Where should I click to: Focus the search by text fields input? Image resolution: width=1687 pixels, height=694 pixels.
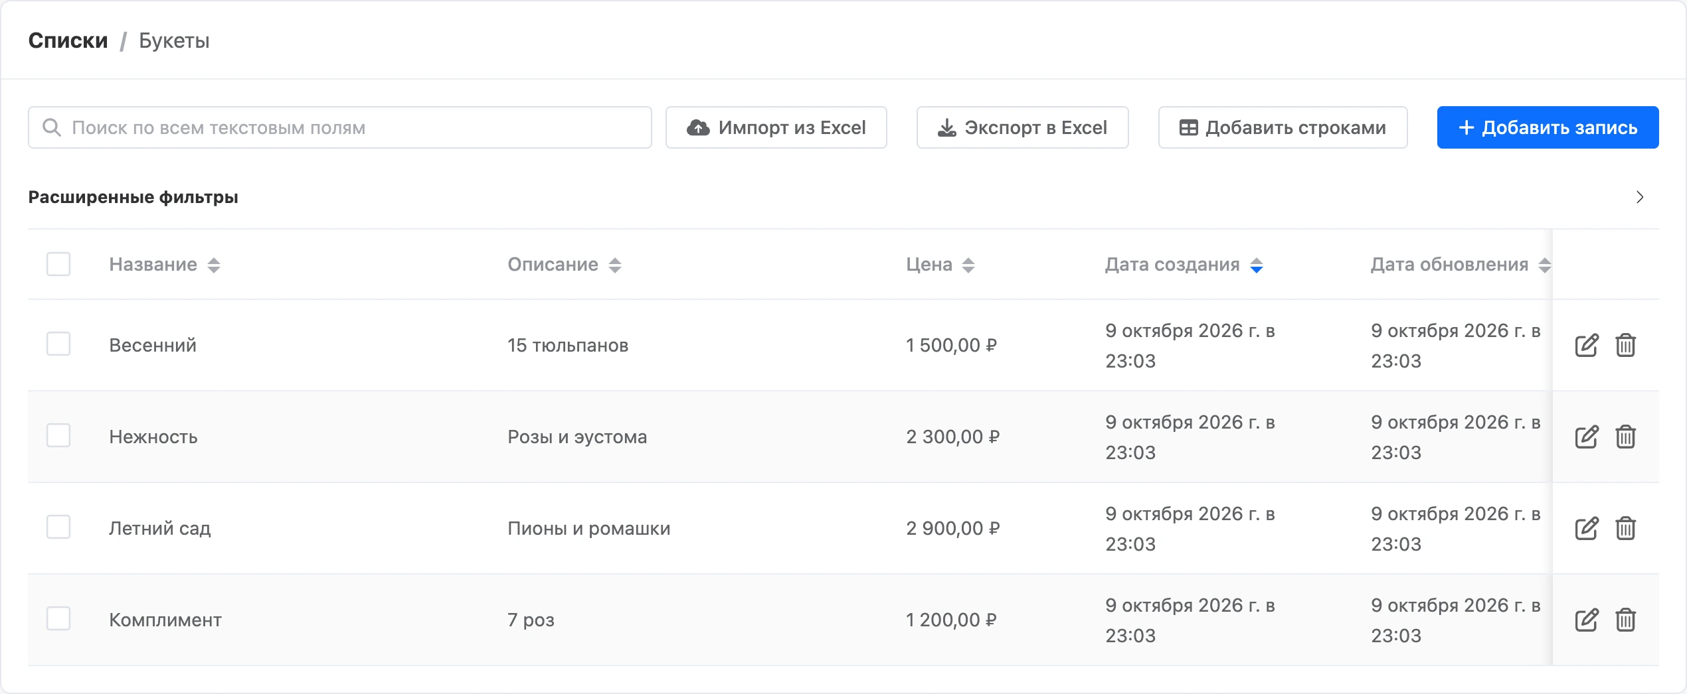pyautogui.click(x=340, y=127)
